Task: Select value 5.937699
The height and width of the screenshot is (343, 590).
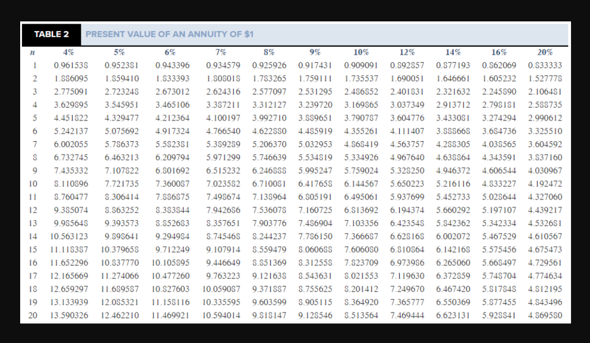Action: coord(407,197)
